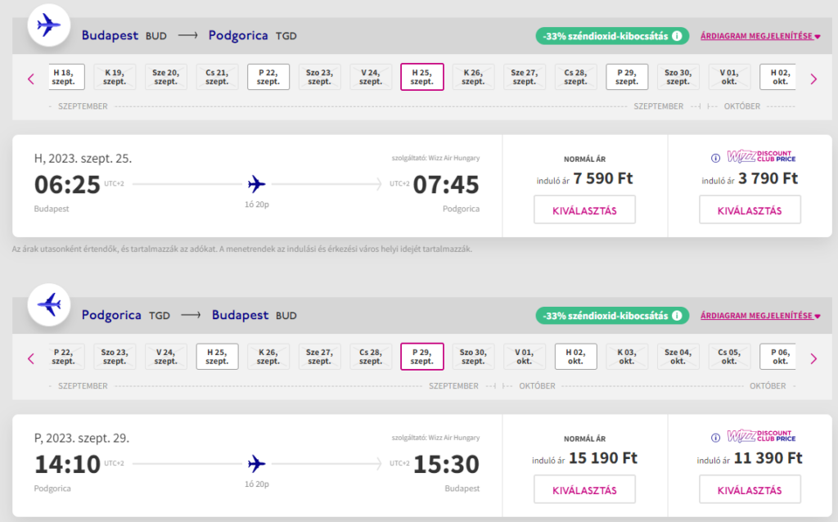Viewport: 838px width, 522px height.
Task: Expand return "Árdiagram megjelenítése" price chart
Action: [760, 315]
